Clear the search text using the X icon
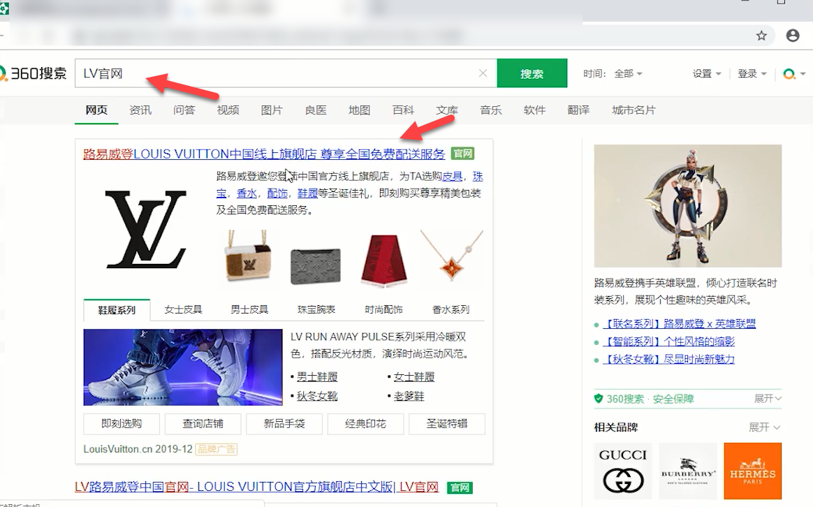 [x=483, y=73]
